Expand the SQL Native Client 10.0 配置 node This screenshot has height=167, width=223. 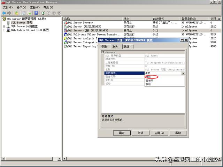pos(4,30)
